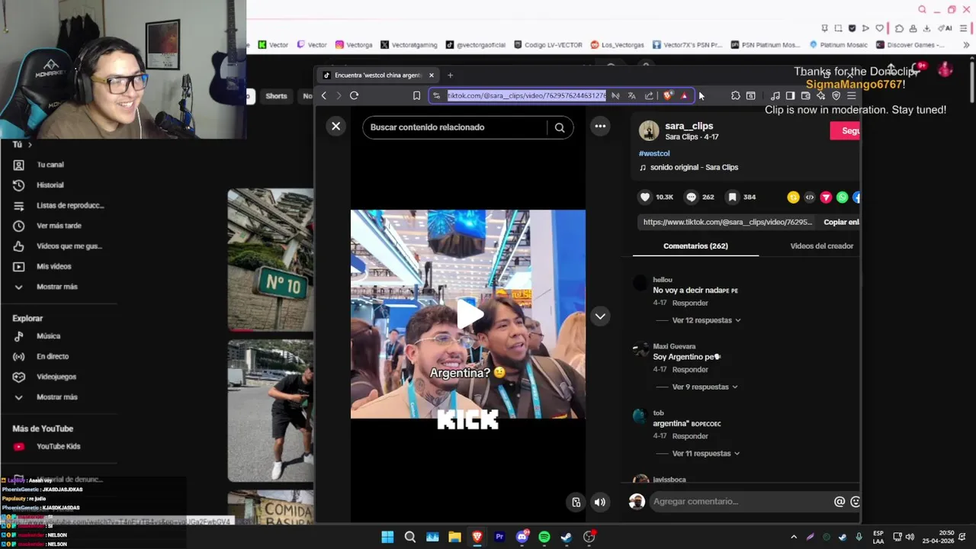The image size is (976, 549).
Task: Click the browser back arrow
Action: coord(324,95)
